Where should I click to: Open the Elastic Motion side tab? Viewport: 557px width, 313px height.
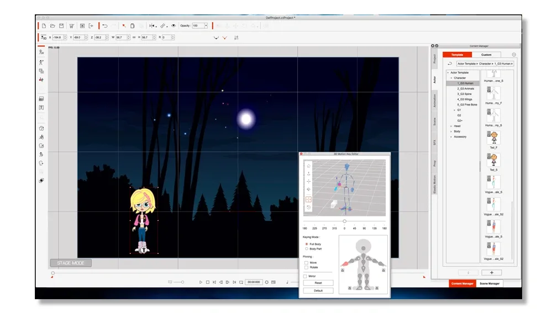[434, 184]
